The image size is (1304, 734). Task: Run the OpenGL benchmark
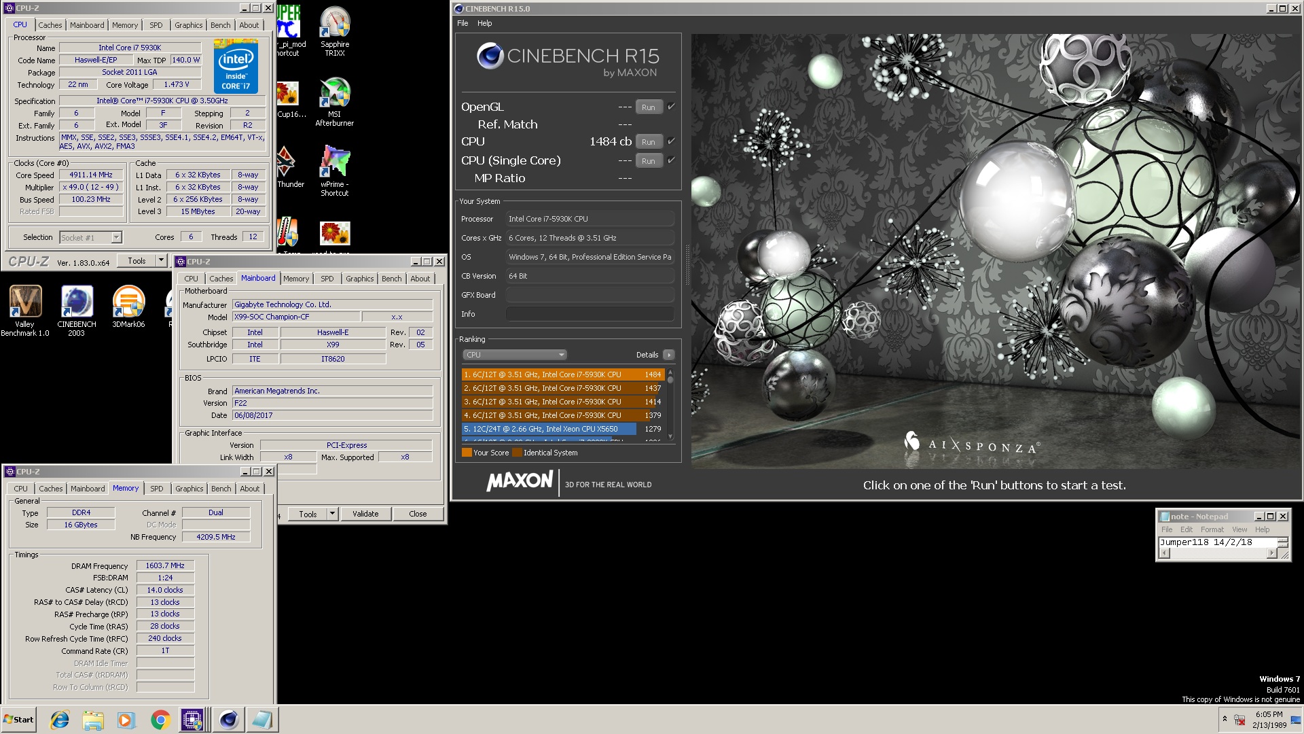(x=649, y=107)
